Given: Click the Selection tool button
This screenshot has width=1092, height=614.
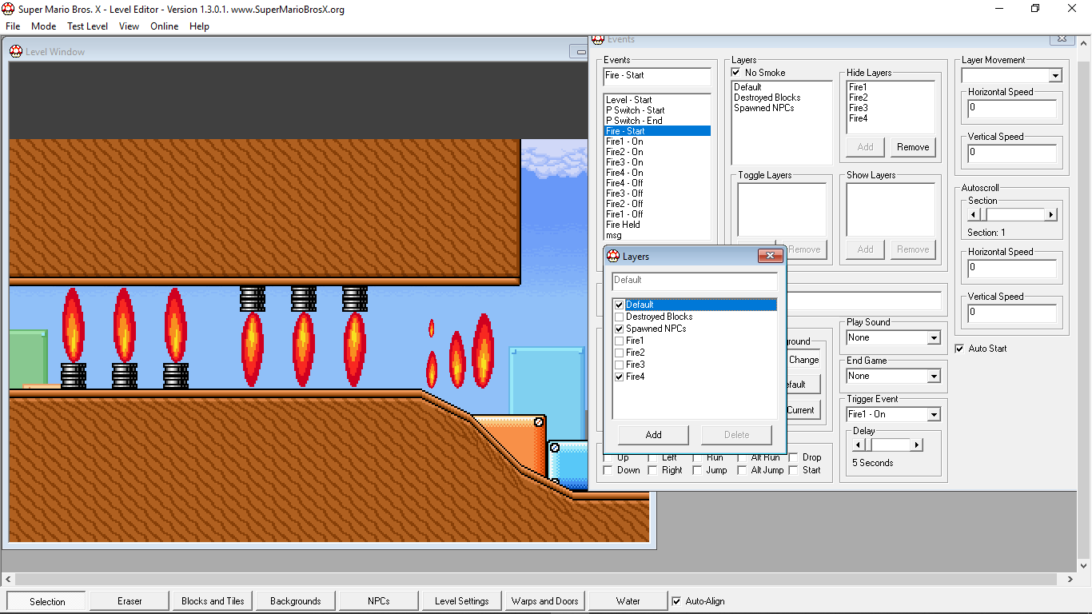Looking at the screenshot, I should coord(47,601).
